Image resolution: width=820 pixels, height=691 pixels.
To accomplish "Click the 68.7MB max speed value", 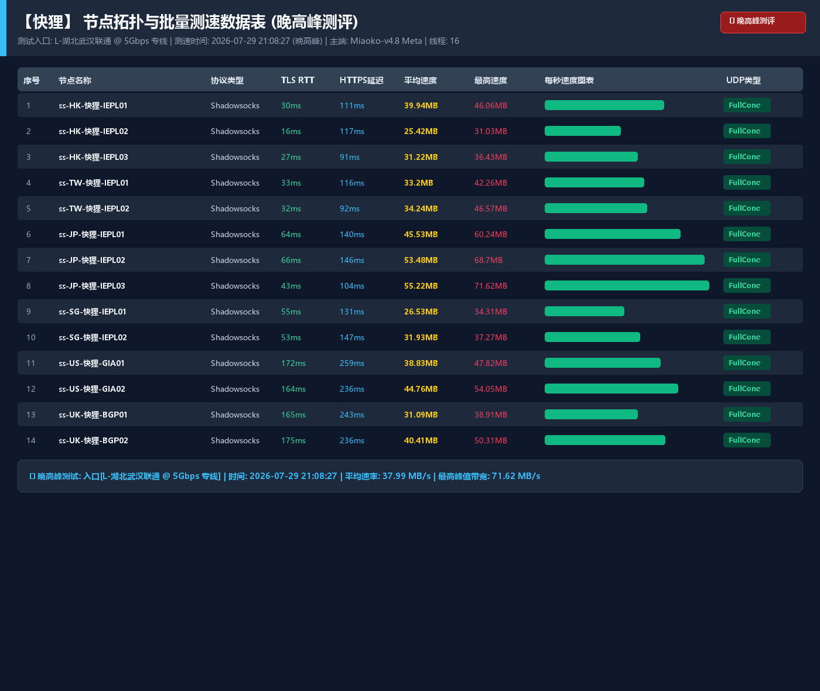I will 488,260.
